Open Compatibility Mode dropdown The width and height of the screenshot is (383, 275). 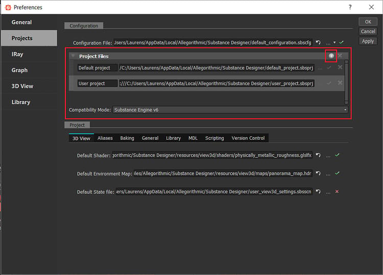230,110
